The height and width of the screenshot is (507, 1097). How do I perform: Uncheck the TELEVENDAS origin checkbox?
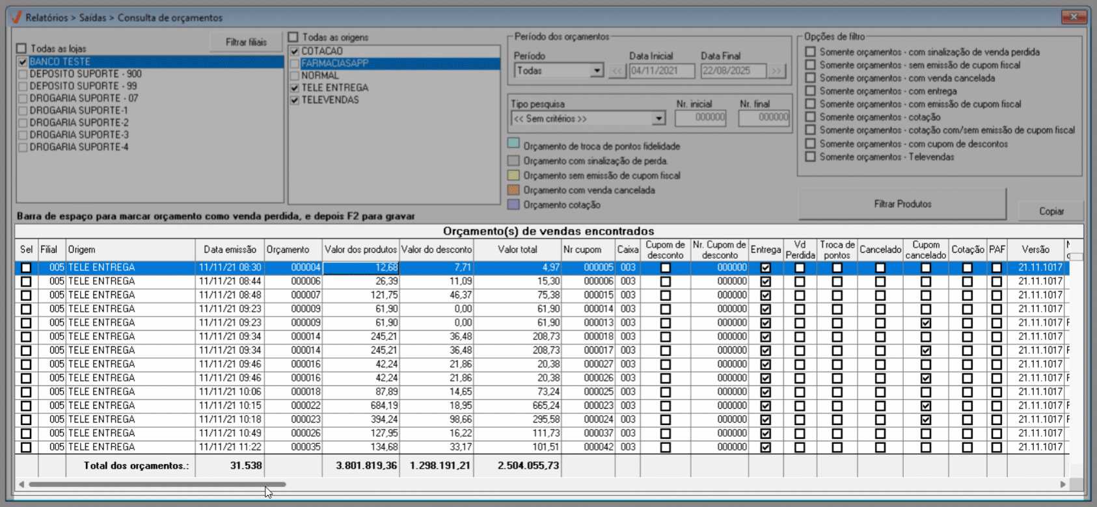295,100
